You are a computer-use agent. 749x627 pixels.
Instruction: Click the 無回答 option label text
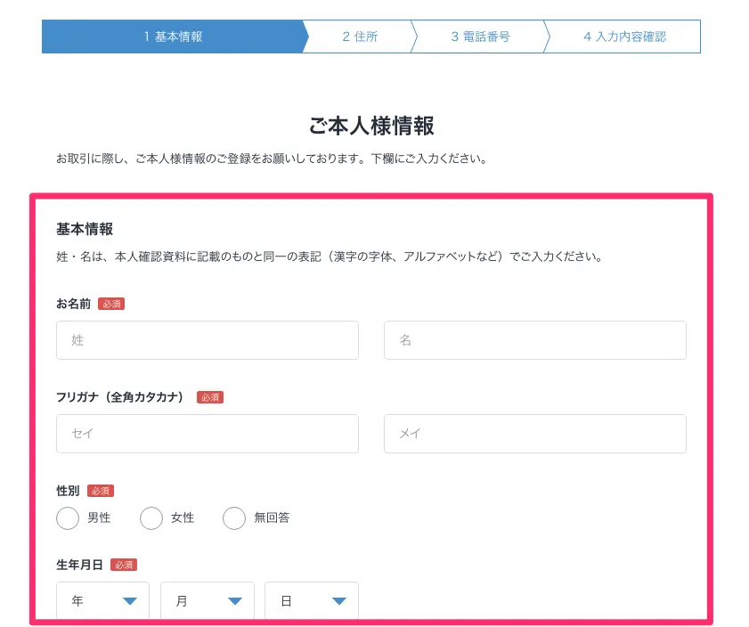[x=272, y=517]
